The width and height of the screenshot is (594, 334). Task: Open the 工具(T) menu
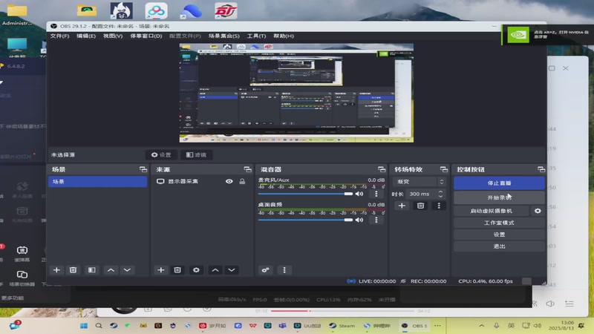click(x=256, y=36)
